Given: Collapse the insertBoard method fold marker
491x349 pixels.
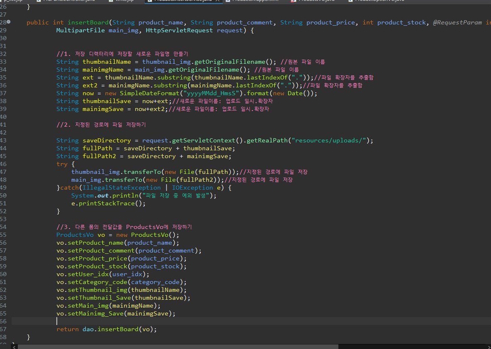Looking at the screenshot, I should (9, 22).
